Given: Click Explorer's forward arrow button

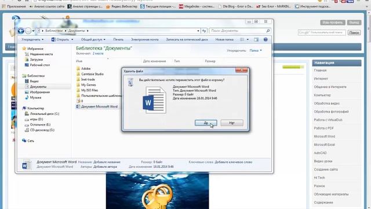Looking at the screenshot, I should [28, 31].
